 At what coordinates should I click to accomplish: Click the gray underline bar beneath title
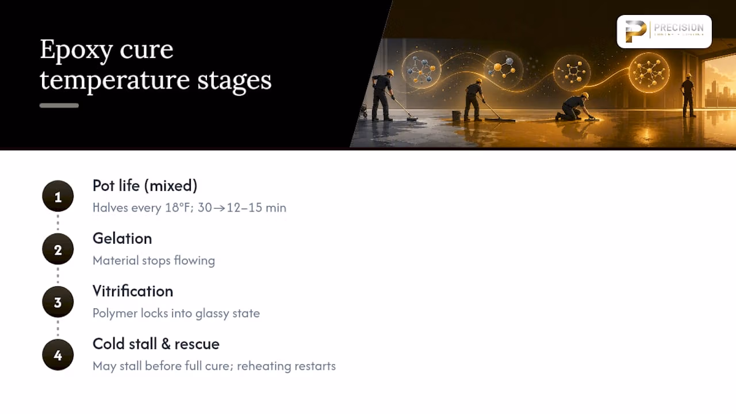[x=59, y=105]
